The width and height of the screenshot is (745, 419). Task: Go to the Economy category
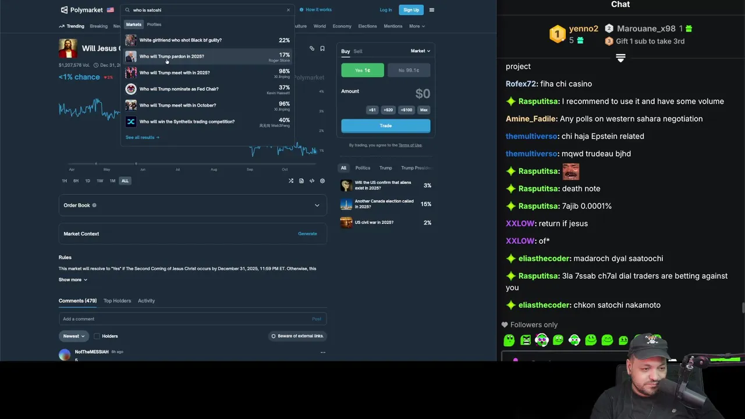(342, 26)
